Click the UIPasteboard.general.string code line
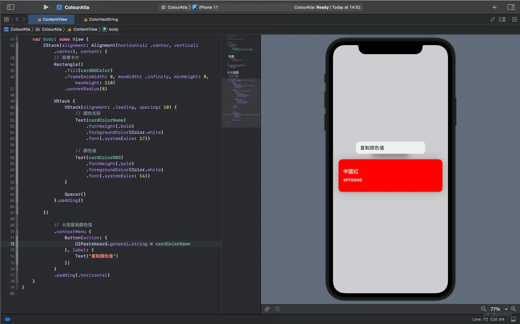Image resolution: width=520 pixels, height=324 pixels. pyautogui.click(x=133, y=244)
